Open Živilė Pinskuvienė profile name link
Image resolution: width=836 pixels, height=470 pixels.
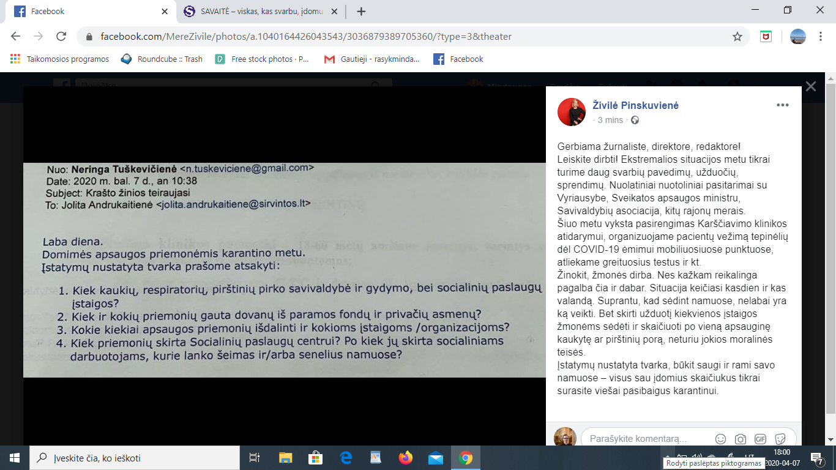[x=635, y=105]
